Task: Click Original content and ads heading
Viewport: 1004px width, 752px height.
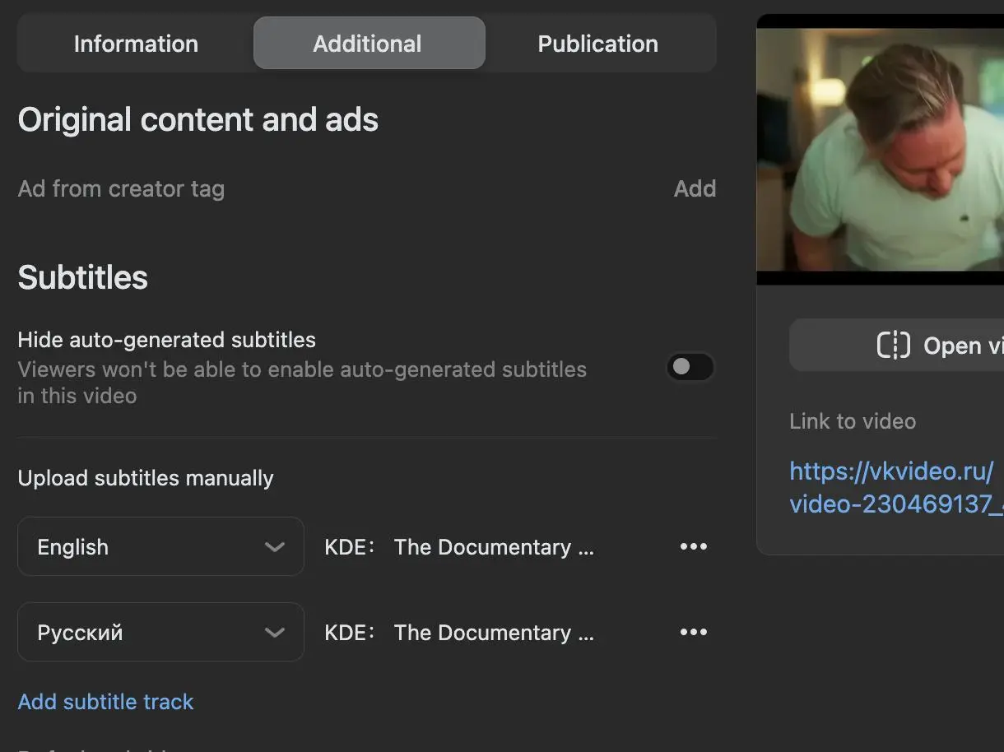Action: click(198, 120)
